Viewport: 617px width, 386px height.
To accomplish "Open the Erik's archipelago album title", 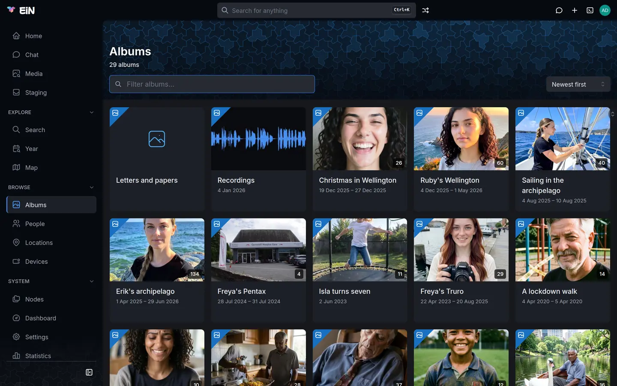I will [145, 291].
